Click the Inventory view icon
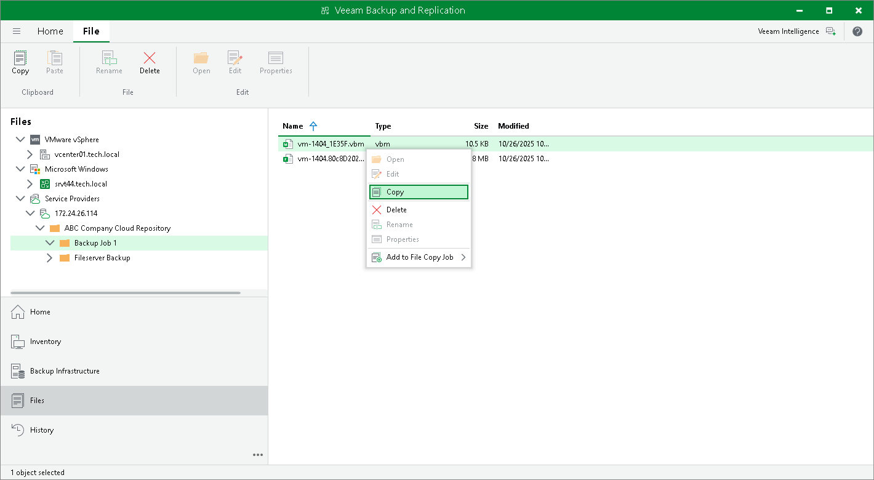Screen dimensions: 874x480 [x=18, y=342]
